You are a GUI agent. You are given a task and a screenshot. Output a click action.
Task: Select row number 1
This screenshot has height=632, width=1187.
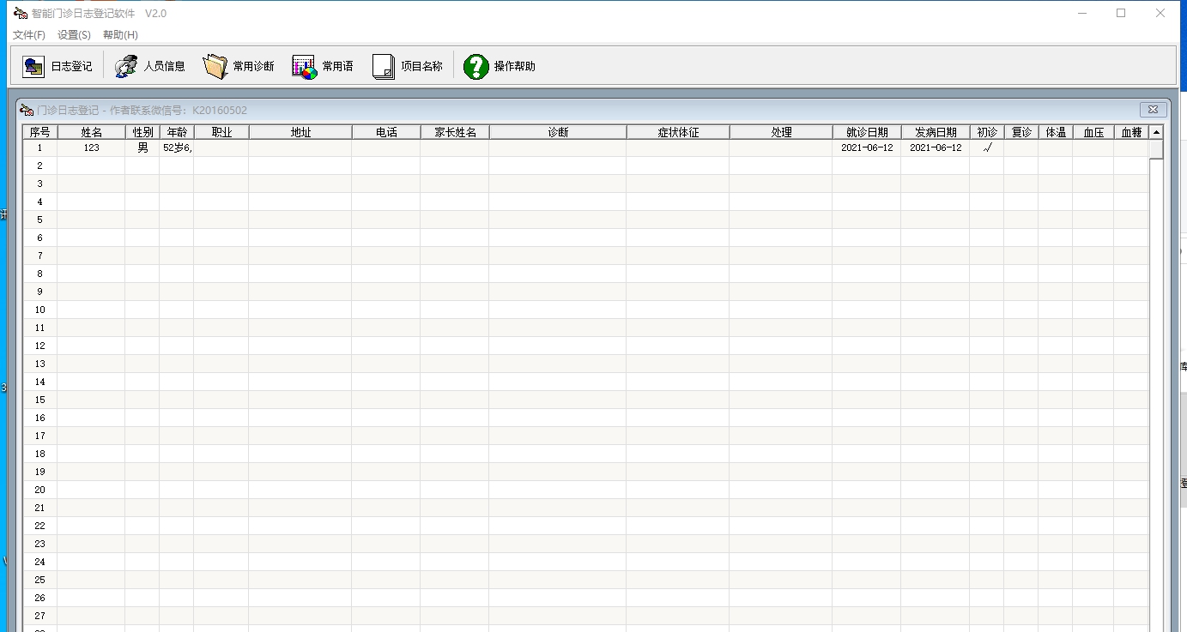click(x=40, y=147)
